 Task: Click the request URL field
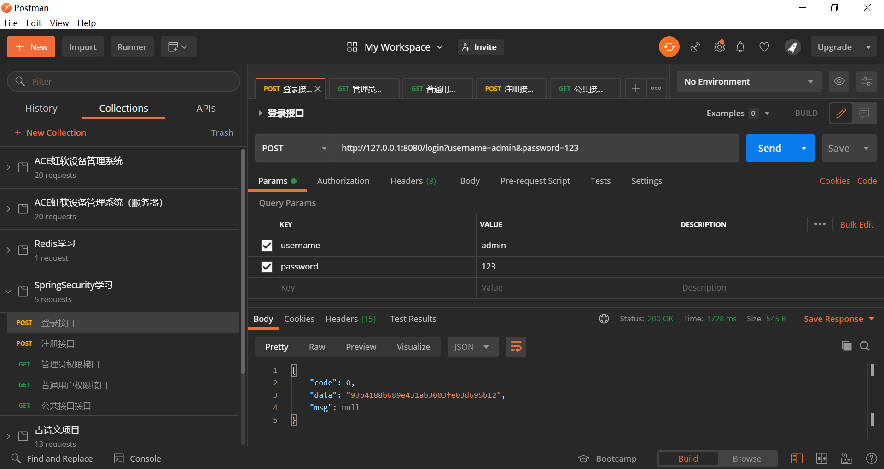tap(536, 148)
